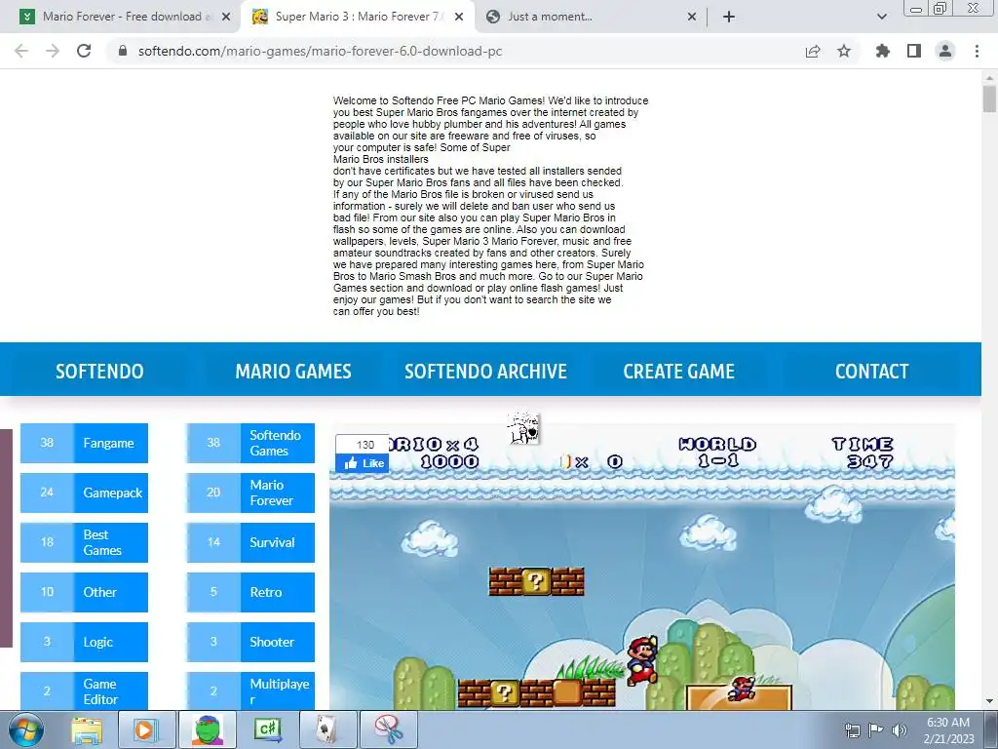Open the Mario Forever category
Screen dimensions: 998x749
click(x=250, y=493)
